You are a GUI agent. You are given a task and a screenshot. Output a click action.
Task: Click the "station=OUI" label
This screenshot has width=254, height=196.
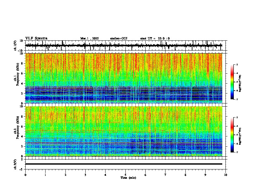pyautogui.click(x=119, y=38)
